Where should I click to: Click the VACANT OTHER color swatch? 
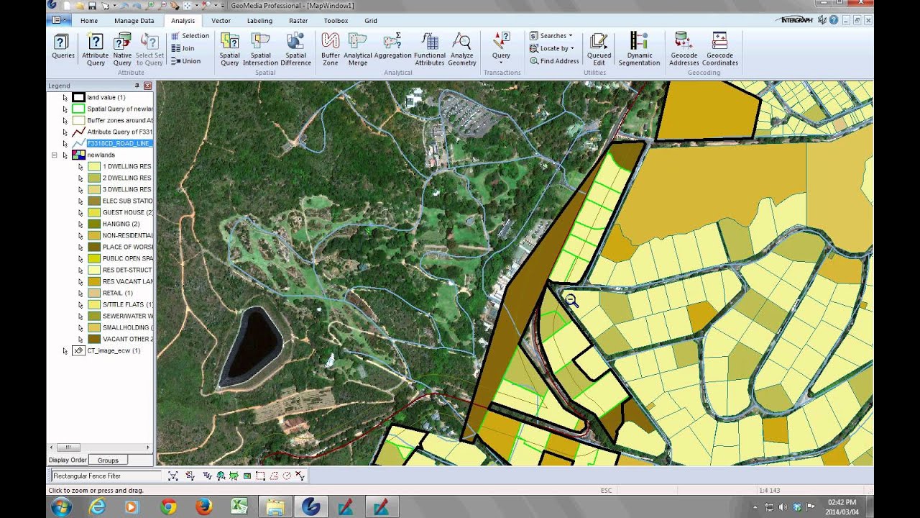point(94,340)
